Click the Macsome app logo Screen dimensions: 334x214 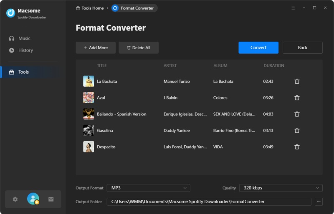pyautogui.click(x=11, y=13)
